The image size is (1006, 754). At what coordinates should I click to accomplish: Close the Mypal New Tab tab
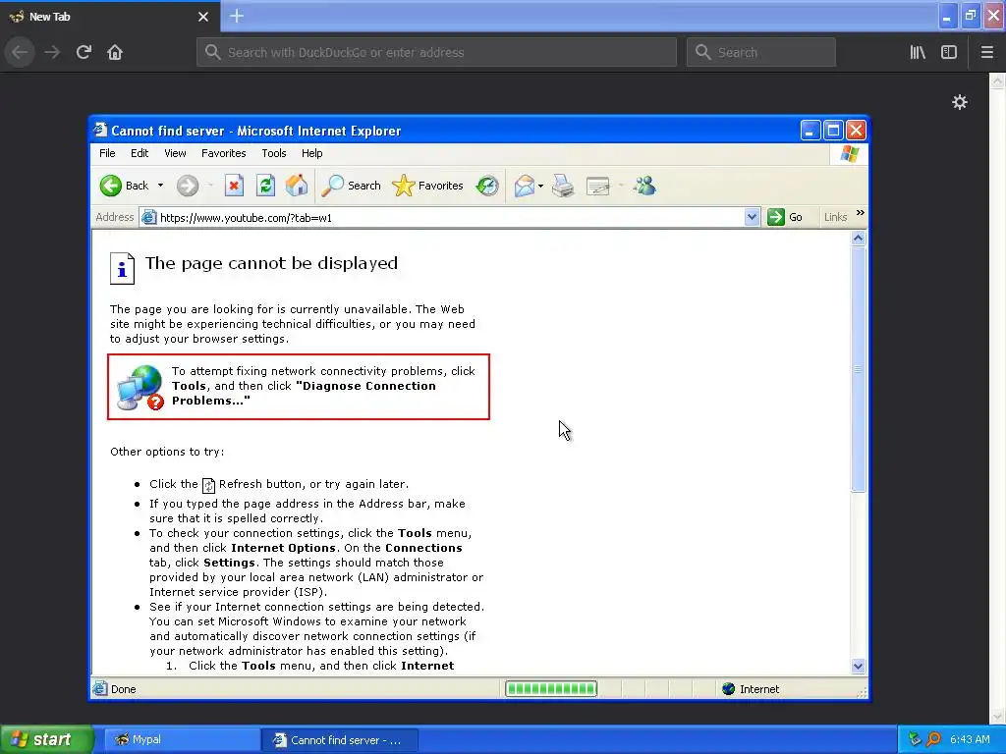click(x=203, y=17)
